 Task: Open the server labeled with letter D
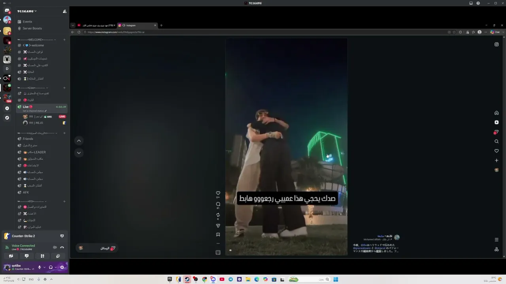(x=7, y=69)
